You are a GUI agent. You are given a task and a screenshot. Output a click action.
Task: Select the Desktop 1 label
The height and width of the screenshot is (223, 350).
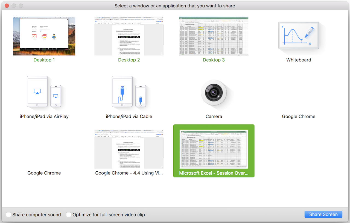(44, 60)
